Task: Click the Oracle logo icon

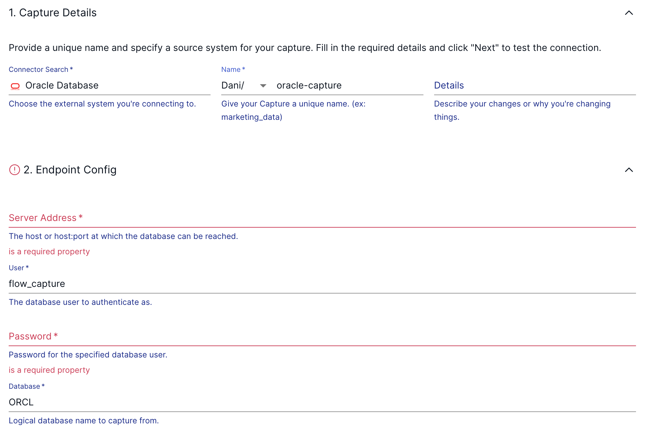Action: coord(15,86)
